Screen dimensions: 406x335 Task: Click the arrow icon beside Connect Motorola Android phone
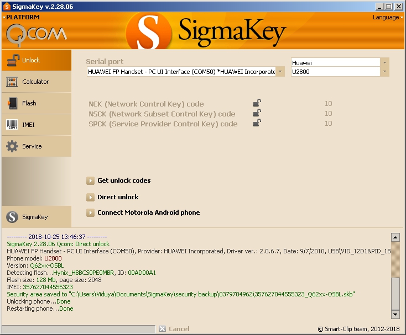point(90,213)
